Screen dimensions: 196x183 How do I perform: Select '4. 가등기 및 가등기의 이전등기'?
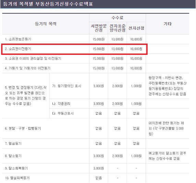coord(28,68)
